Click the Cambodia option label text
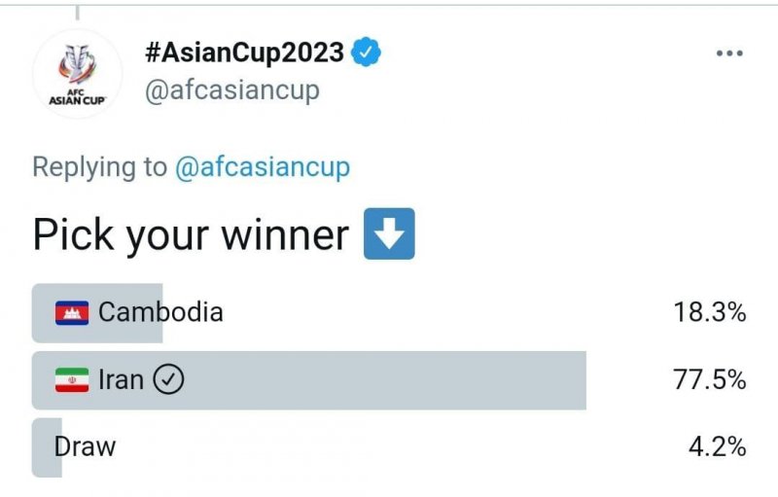 (x=160, y=312)
